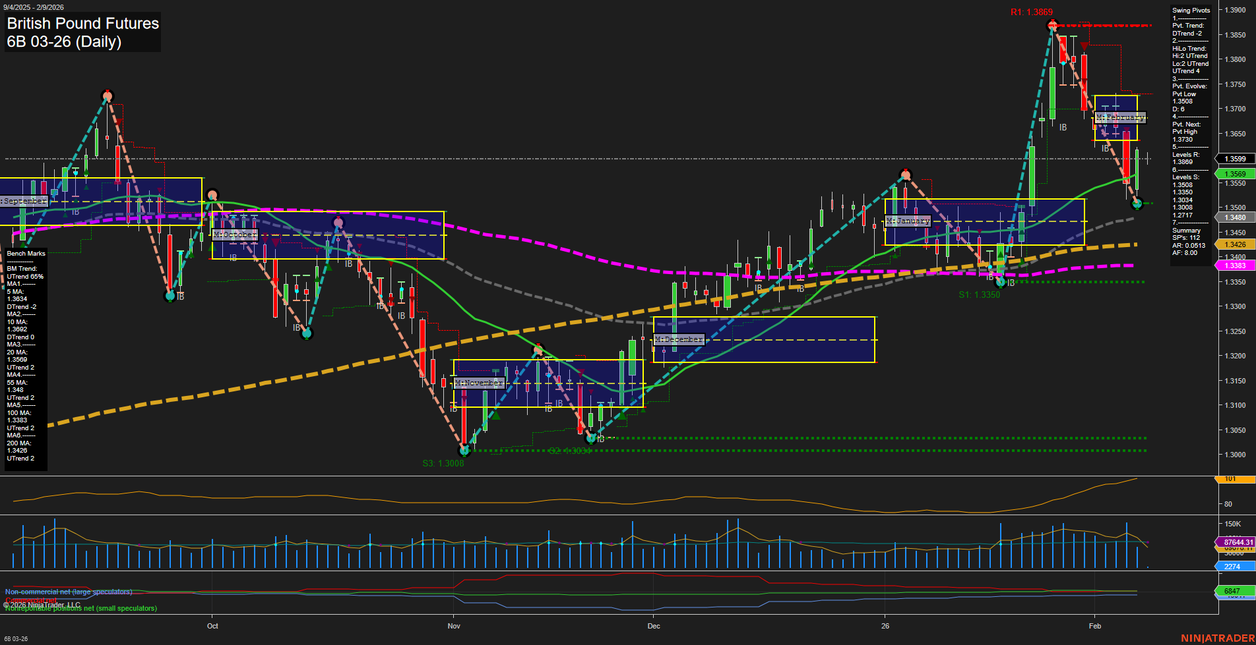Screen dimensions: 1256x645
Task: Click the magenta 1.3383 MA marker on axis
Action: pos(1236,265)
